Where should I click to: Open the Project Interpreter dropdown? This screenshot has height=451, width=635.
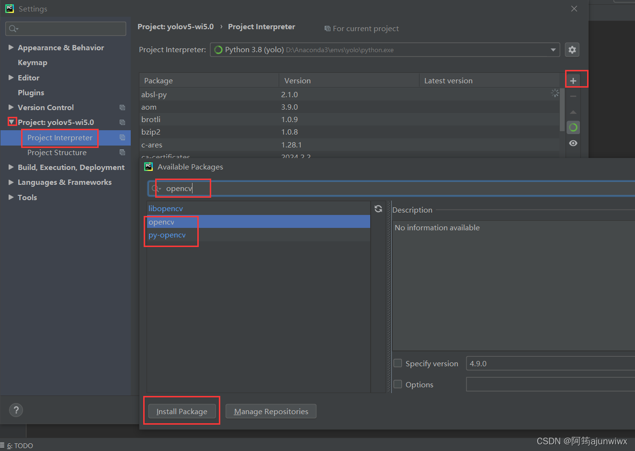click(553, 50)
